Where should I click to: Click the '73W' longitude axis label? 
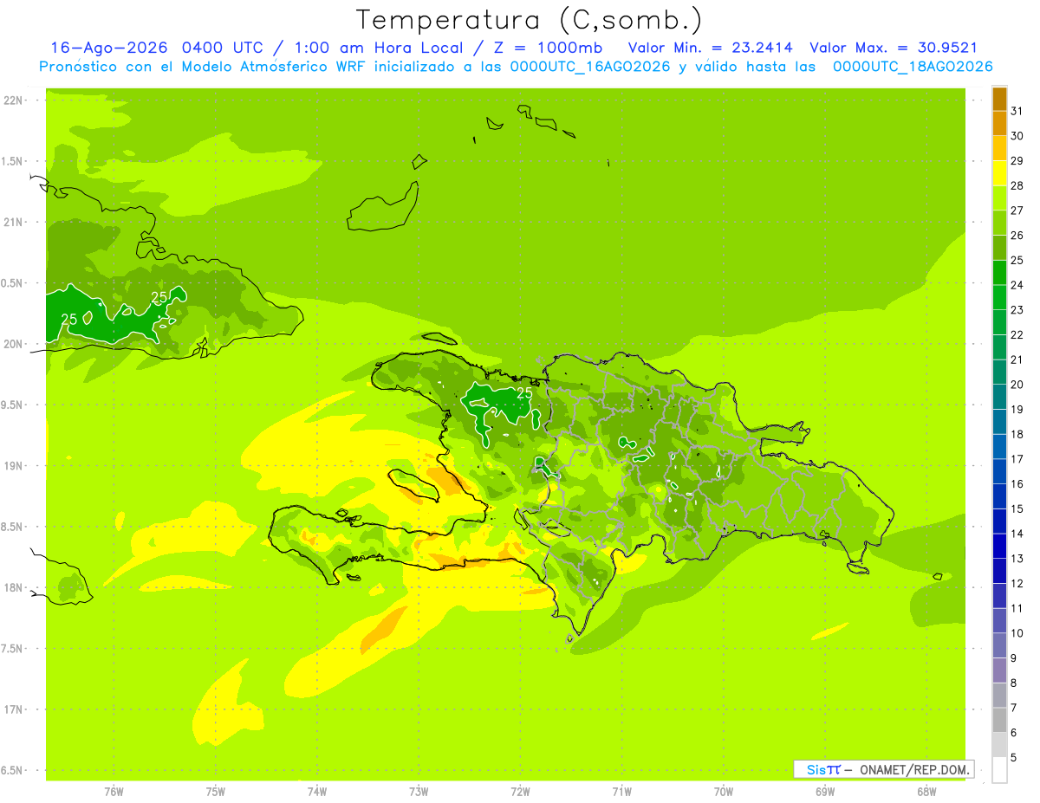[x=419, y=791]
